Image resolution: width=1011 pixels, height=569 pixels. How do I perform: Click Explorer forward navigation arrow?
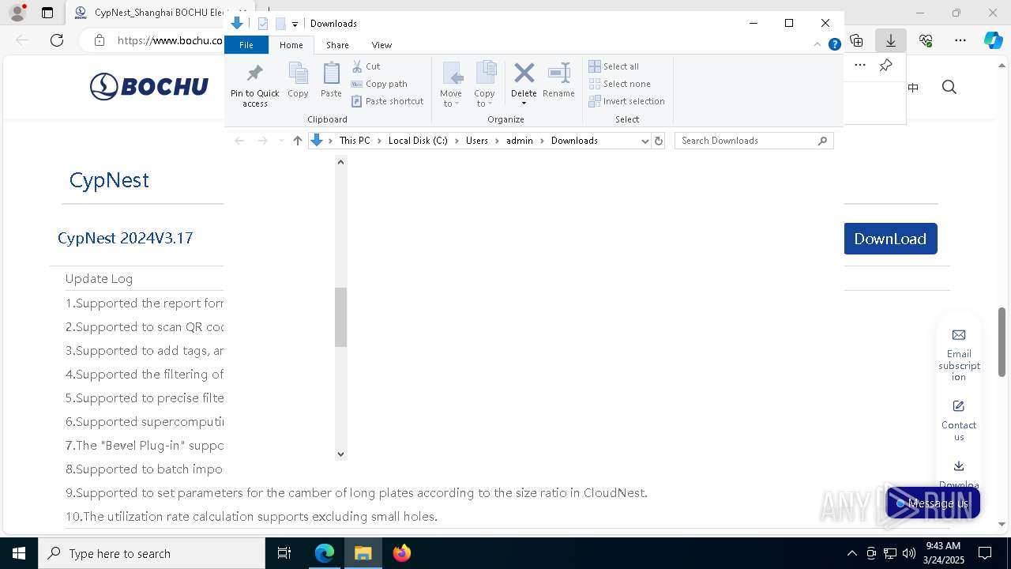coord(263,141)
